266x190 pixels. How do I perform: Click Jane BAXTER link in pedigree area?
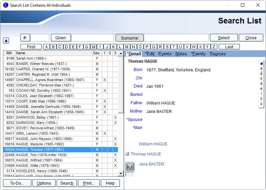pyautogui.click(x=151, y=164)
